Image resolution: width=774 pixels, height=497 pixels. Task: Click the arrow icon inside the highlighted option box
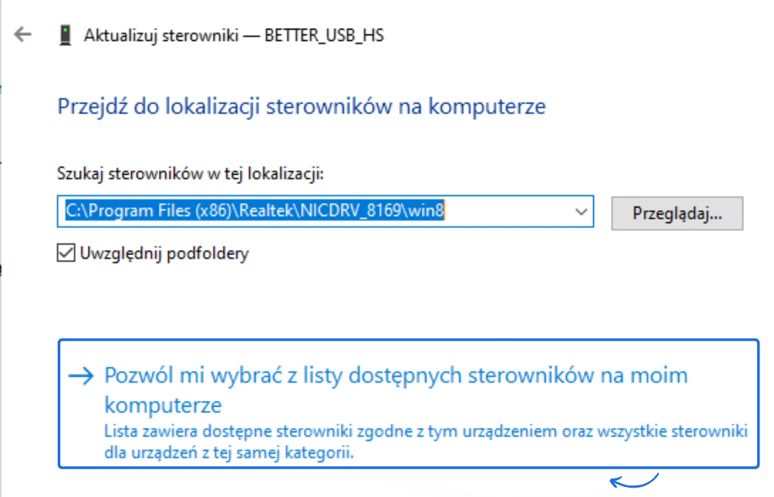[80, 375]
